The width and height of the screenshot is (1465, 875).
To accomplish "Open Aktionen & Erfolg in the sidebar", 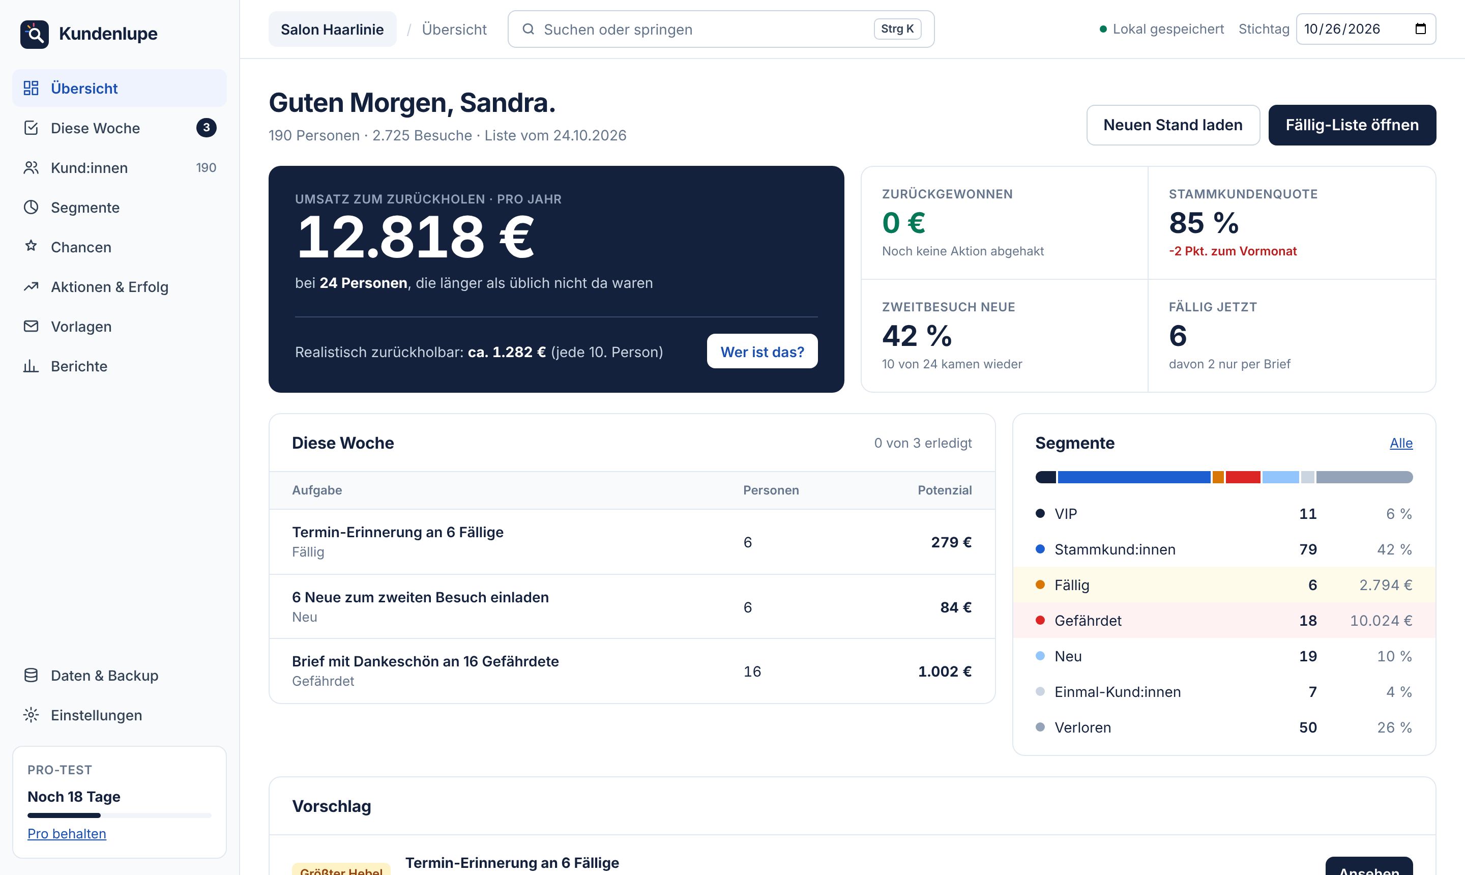I will (120, 286).
